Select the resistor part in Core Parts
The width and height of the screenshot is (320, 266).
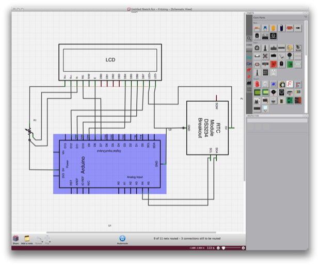coord(257,28)
